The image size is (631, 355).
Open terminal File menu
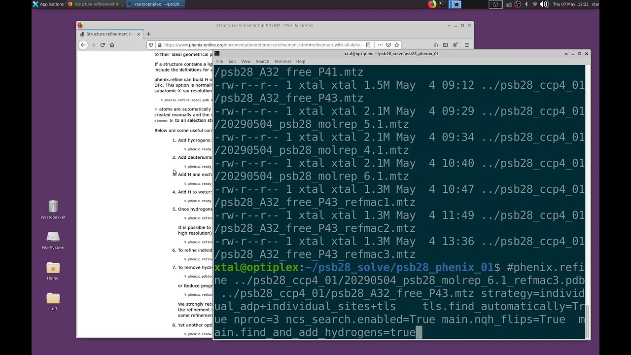220,61
